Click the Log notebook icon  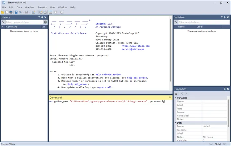tap(16, 12)
